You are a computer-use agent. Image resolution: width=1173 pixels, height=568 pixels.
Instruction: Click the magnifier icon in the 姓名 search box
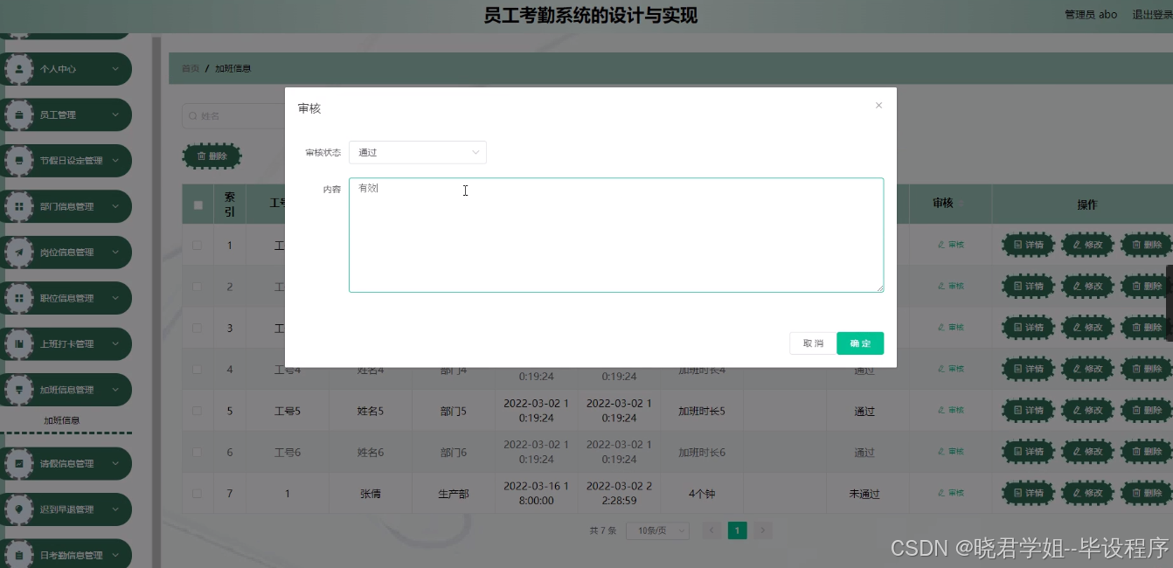click(192, 114)
